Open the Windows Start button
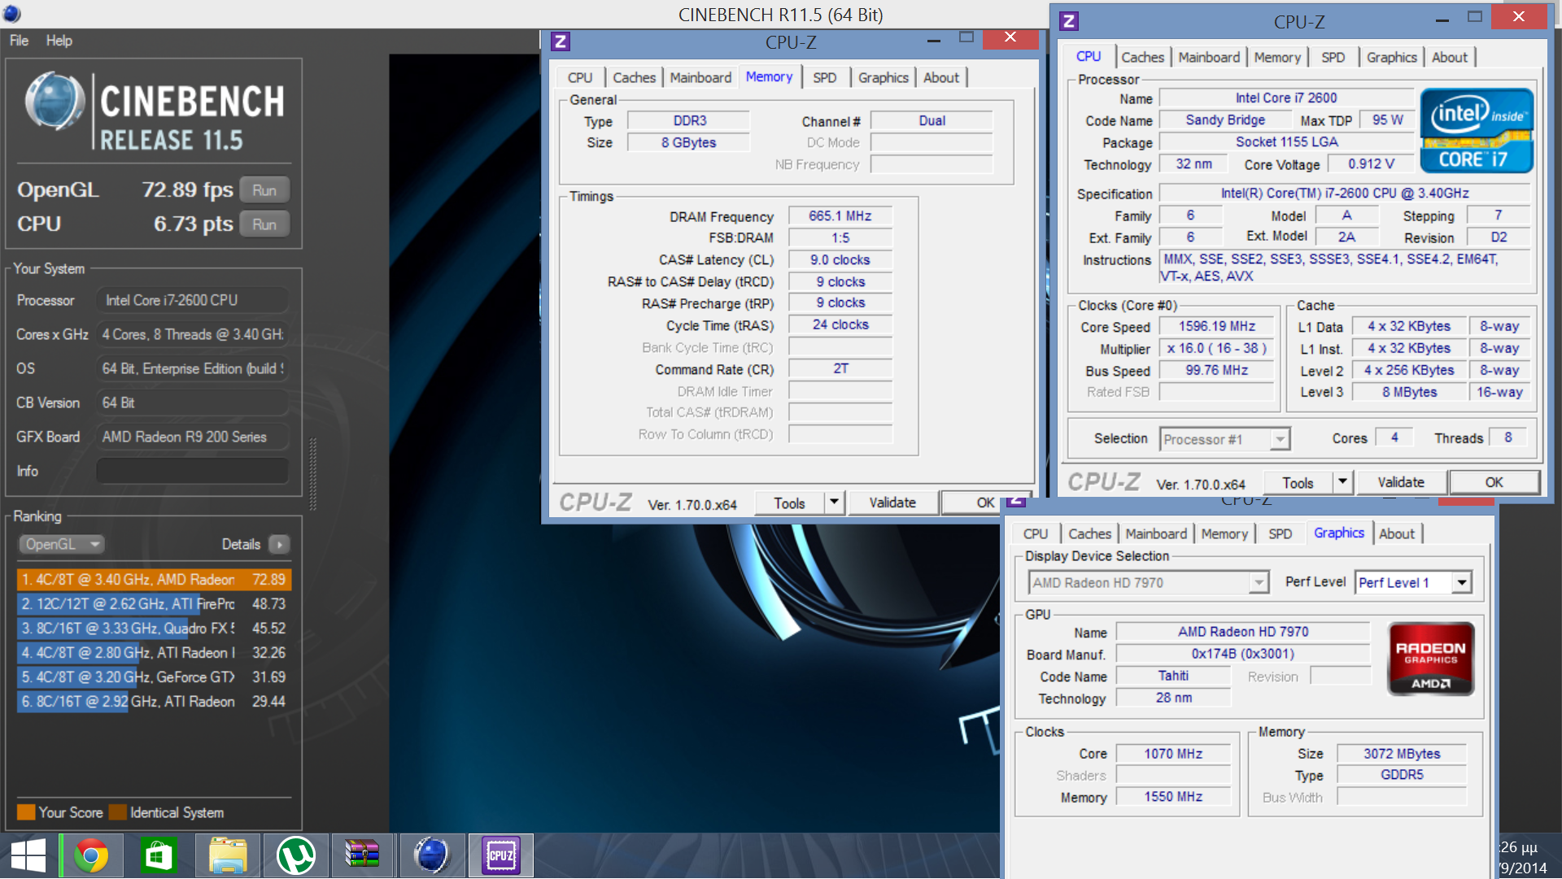This screenshot has height=879, width=1562. pos(28,855)
